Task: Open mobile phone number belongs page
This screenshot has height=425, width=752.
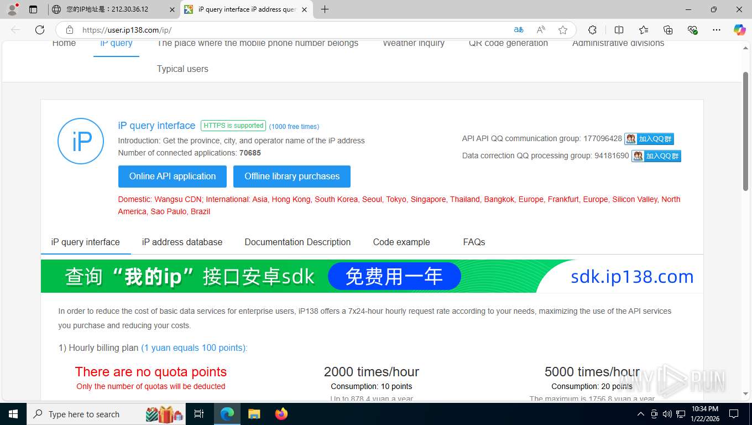Action: [258, 43]
